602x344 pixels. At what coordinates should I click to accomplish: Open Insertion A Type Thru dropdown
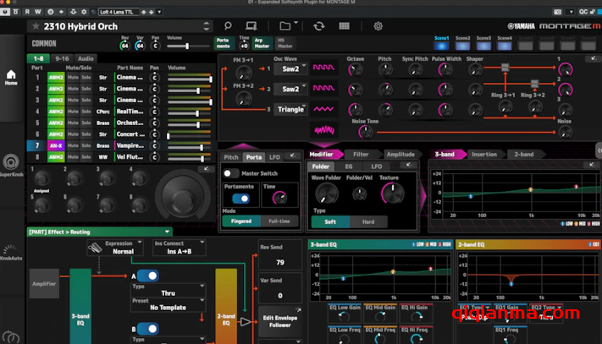(168, 290)
